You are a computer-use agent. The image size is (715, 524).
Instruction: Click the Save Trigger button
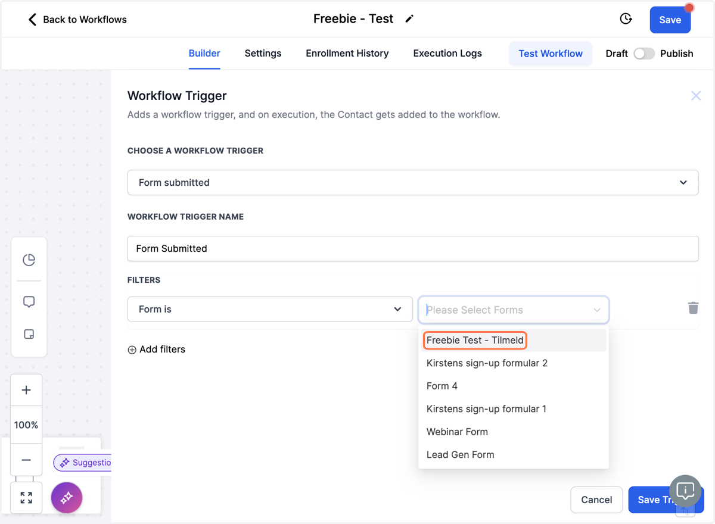point(666,500)
